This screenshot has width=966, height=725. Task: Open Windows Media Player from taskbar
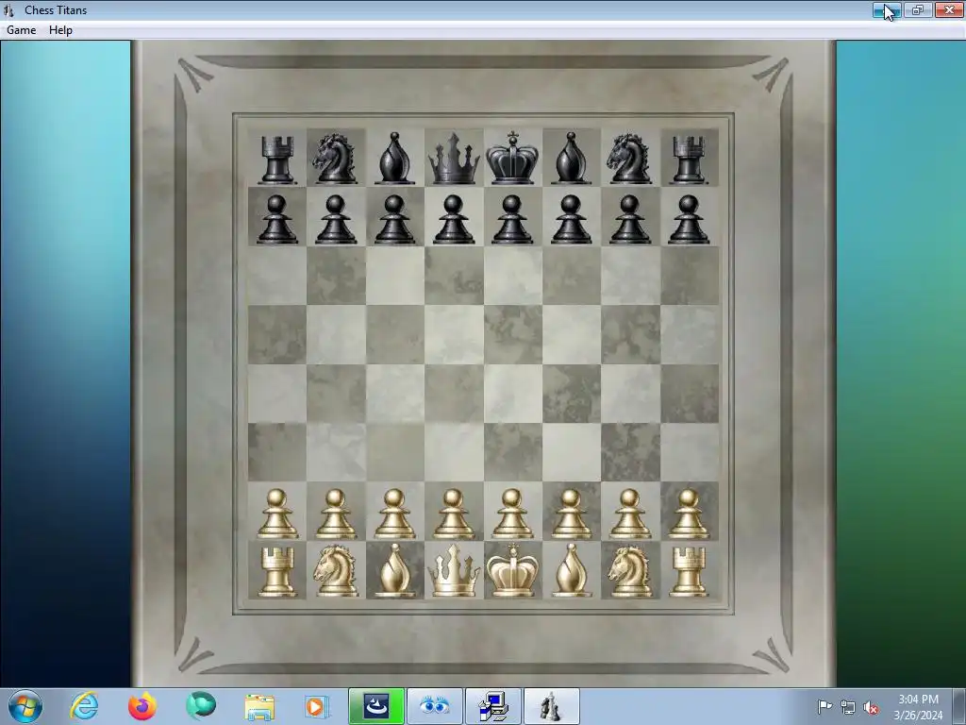[317, 706]
